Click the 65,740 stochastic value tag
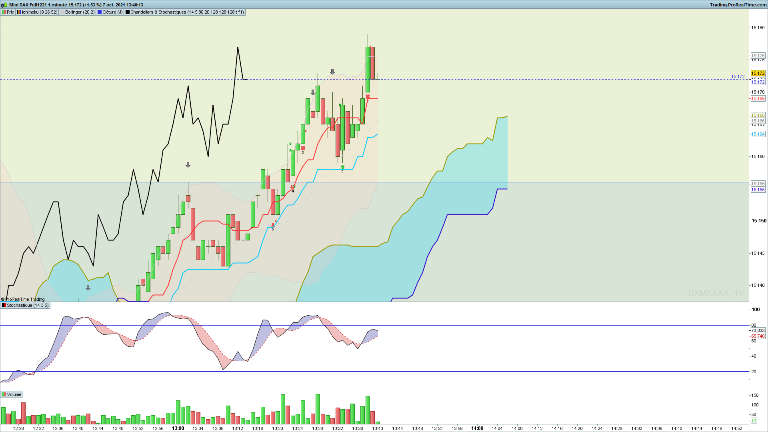The image size is (768, 432). pyautogui.click(x=758, y=336)
